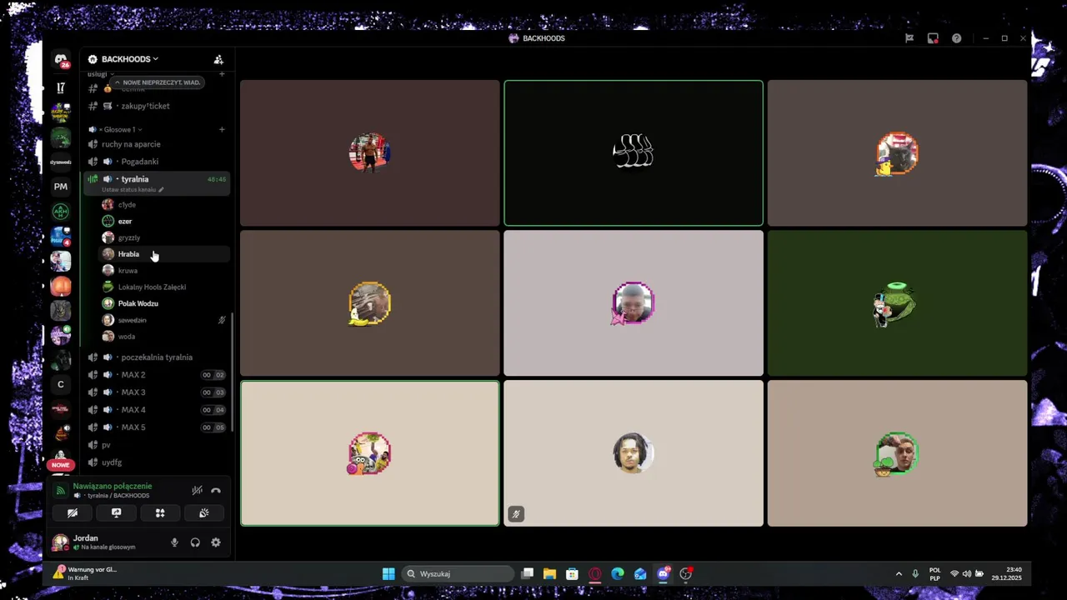Open Windows Start menu
Screen dimensions: 1067x600
[x=388, y=573]
